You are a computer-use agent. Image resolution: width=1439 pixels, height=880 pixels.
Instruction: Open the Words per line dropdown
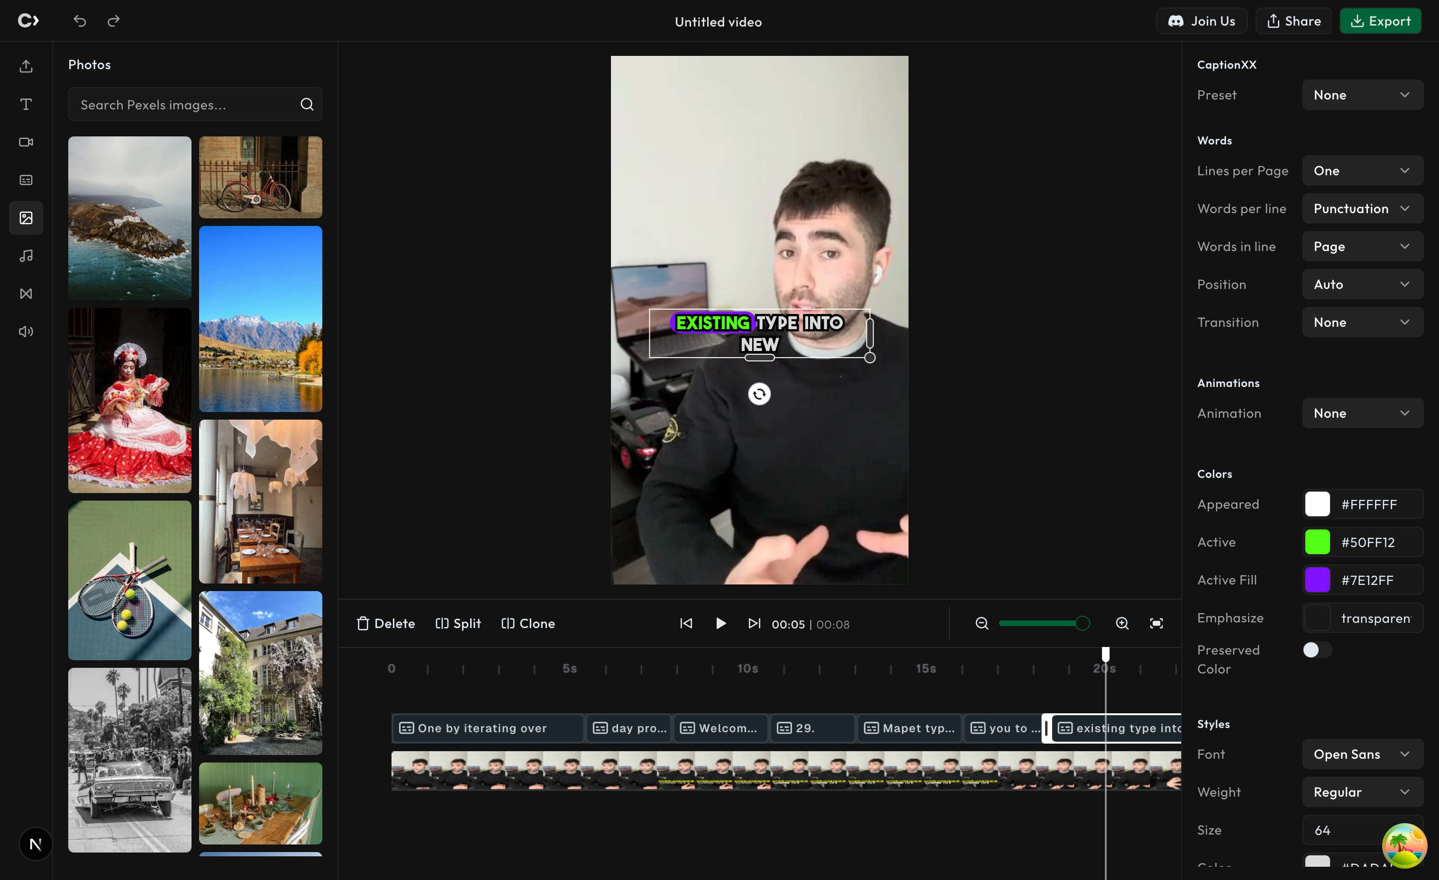[x=1363, y=208]
